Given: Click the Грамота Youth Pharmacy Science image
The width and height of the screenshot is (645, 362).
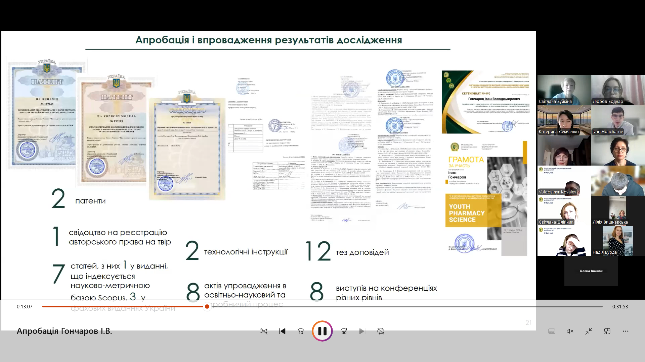Looking at the screenshot, I should pyautogui.click(x=486, y=198).
